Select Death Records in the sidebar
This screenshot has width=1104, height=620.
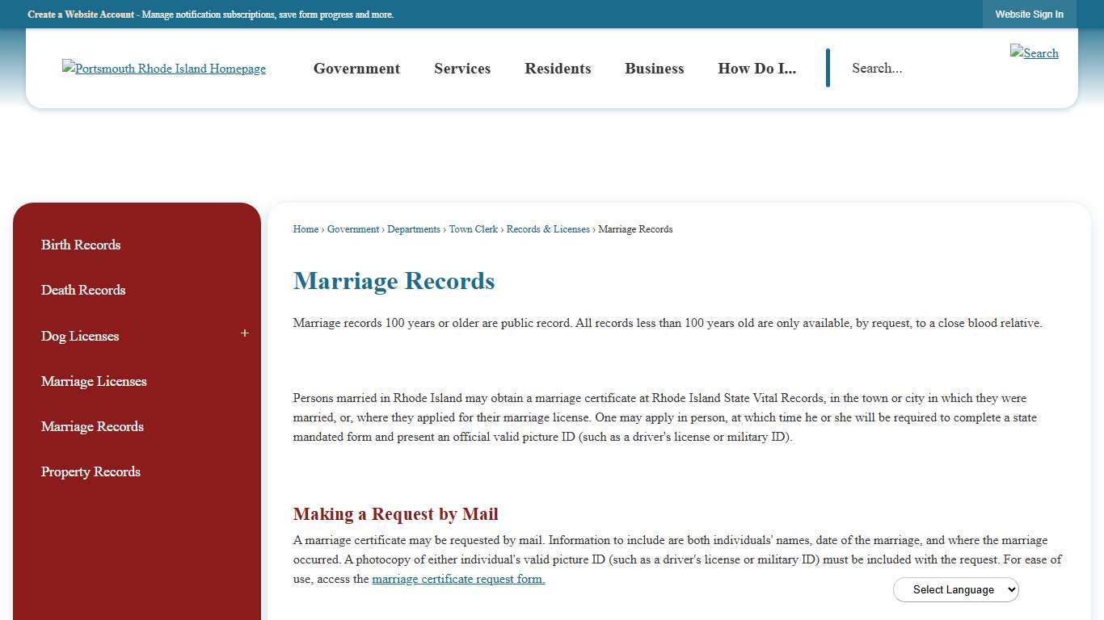click(x=83, y=290)
